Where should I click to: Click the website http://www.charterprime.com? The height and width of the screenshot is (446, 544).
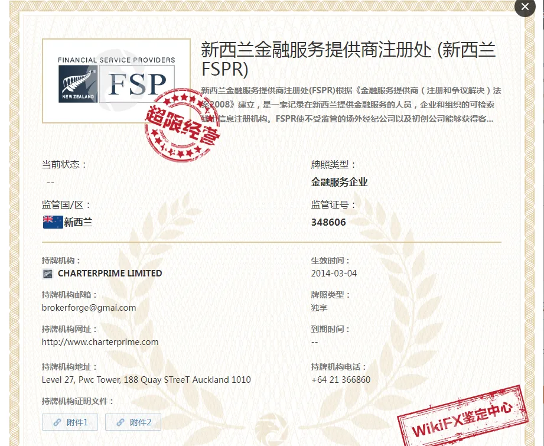point(100,342)
